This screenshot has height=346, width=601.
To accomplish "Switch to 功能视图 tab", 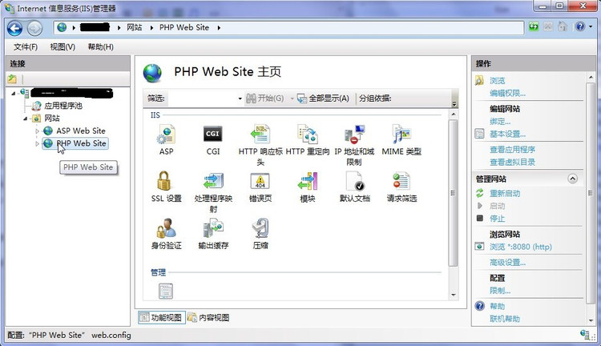I will click(161, 317).
